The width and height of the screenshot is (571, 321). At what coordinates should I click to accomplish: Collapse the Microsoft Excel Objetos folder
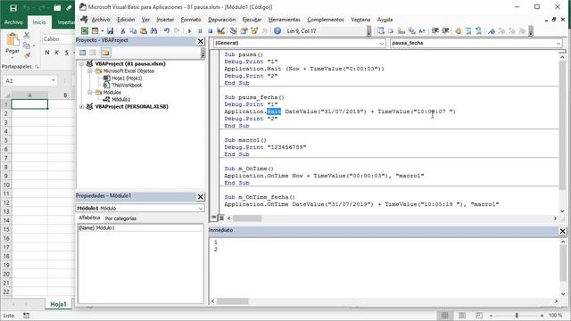(x=89, y=71)
